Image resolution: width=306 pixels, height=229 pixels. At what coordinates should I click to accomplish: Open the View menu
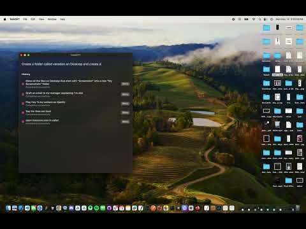coord(41,19)
